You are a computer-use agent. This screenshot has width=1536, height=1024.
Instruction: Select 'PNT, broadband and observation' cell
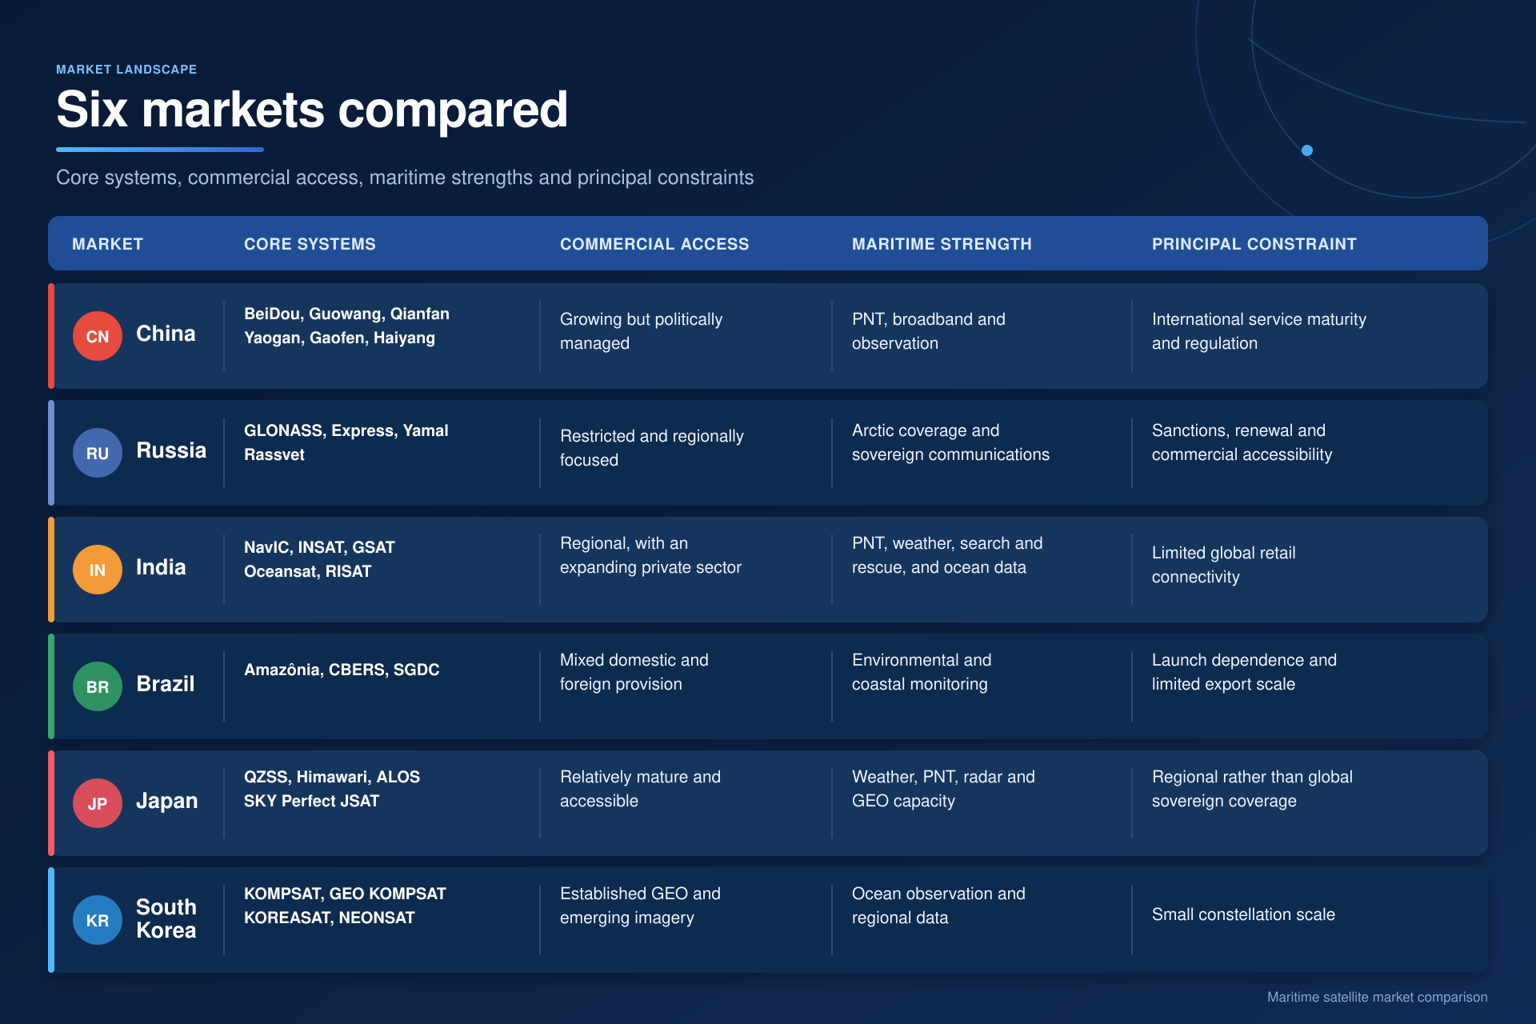[x=929, y=331]
